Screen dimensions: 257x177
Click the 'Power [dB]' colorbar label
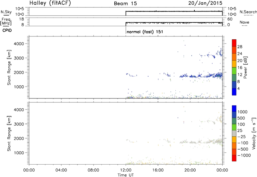pyautogui.click(x=245, y=67)
